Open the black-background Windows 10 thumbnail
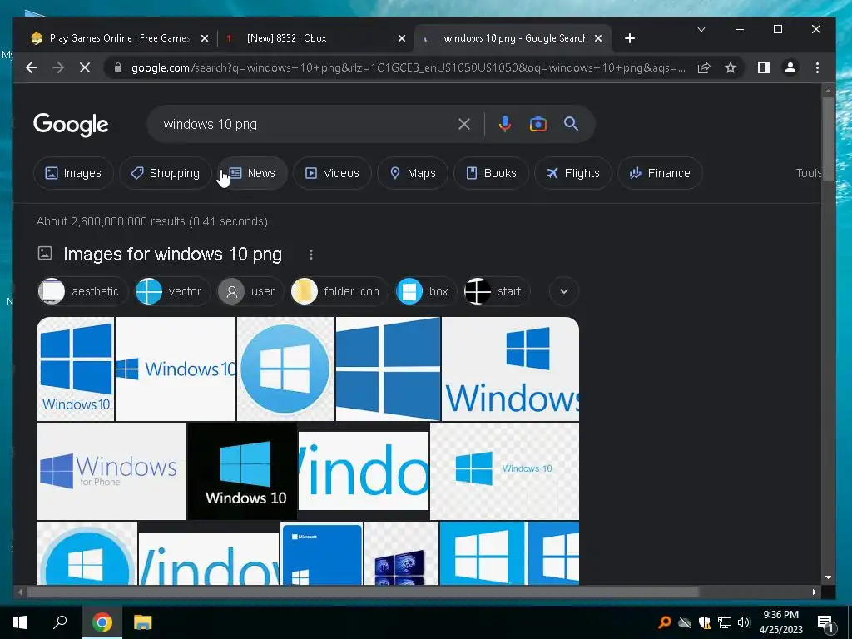The image size is (852, 639). [242, 472]
